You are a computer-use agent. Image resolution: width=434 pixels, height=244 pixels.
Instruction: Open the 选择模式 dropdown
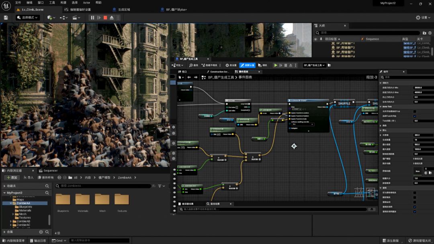pyautogui.click(x=28, y=18)
